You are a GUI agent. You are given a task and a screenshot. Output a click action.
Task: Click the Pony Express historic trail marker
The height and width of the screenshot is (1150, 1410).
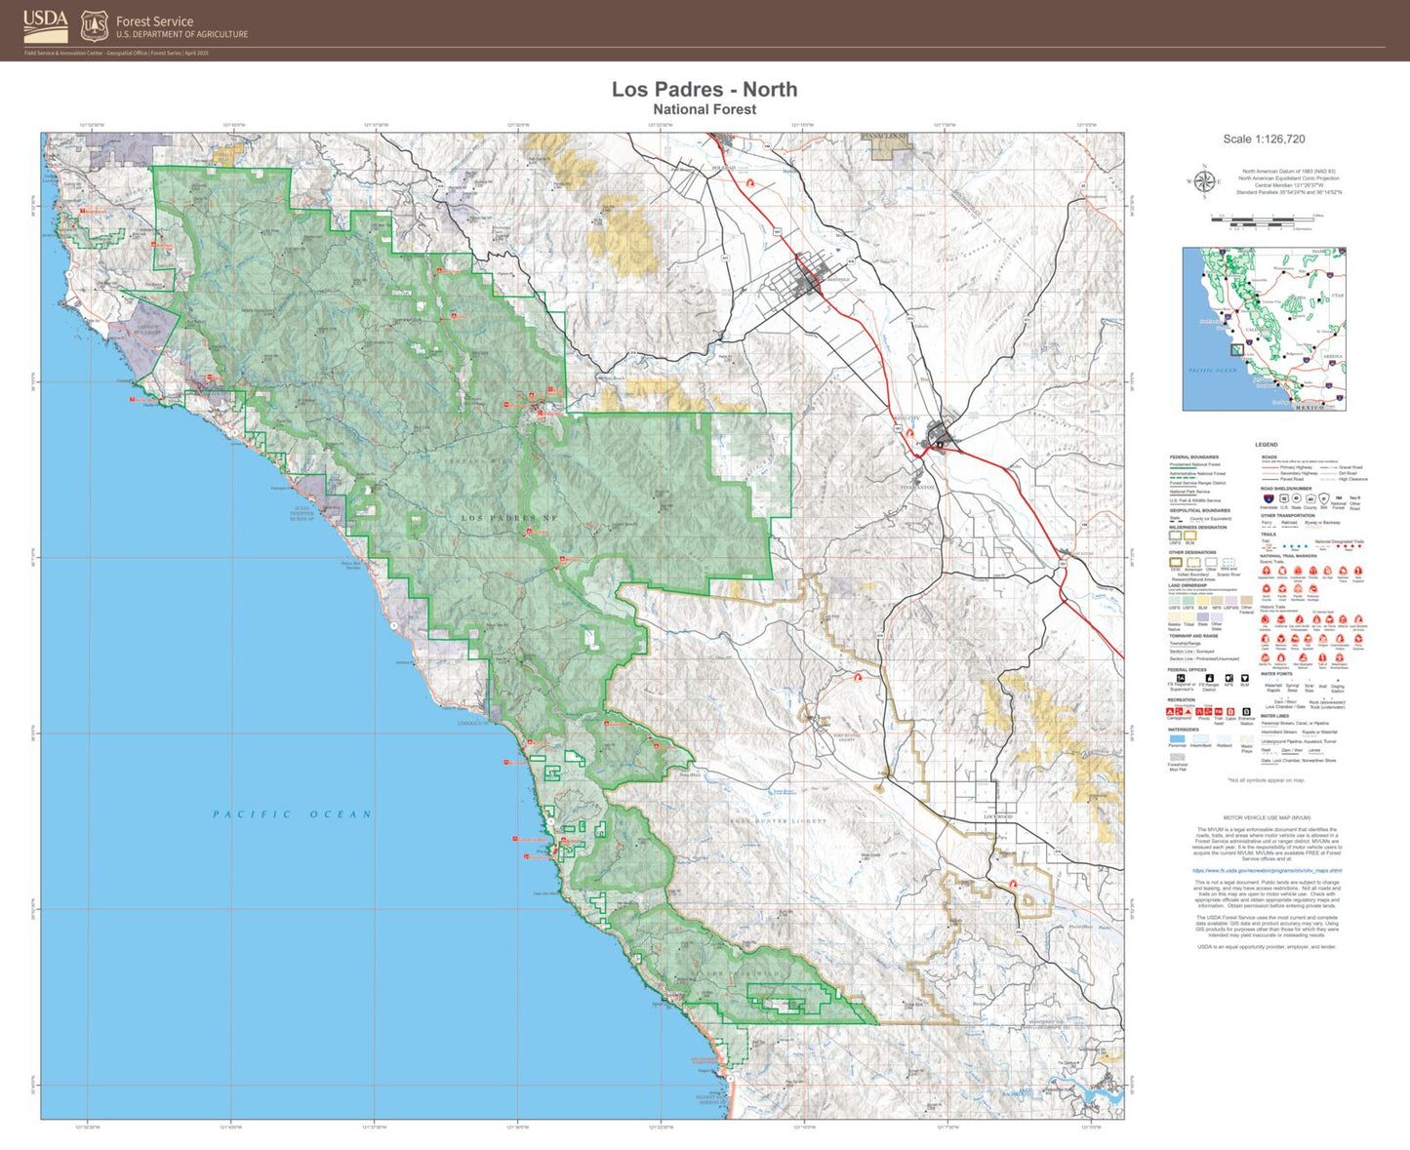(1356, 640)
